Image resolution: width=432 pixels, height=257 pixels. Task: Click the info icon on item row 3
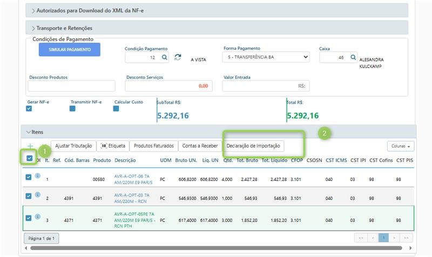click(38, 217)
